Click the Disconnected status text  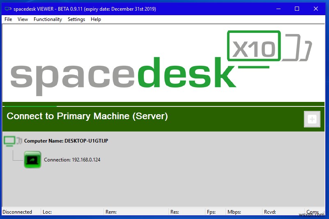(17, 212)
